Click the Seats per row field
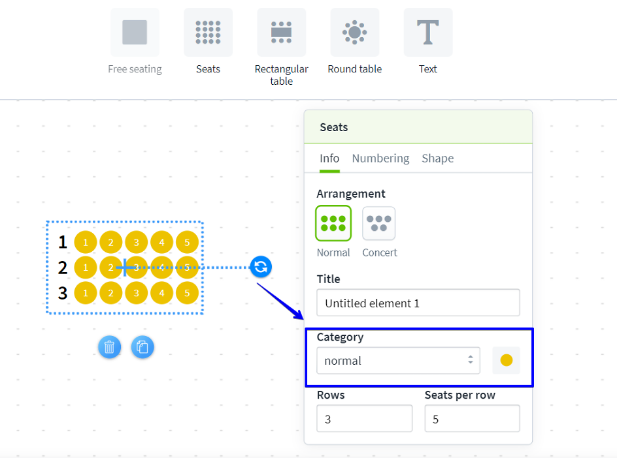This screenshot has height=458, width=617. pyautogui.click(x=472, y=419)
